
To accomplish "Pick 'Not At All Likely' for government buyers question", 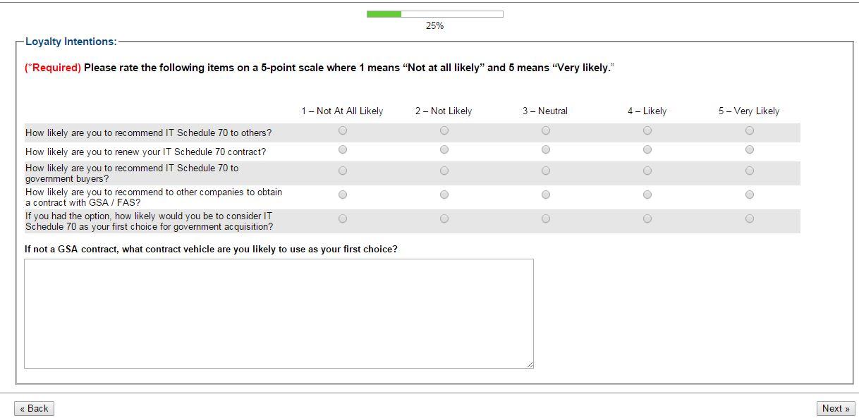I will [343, 171].
